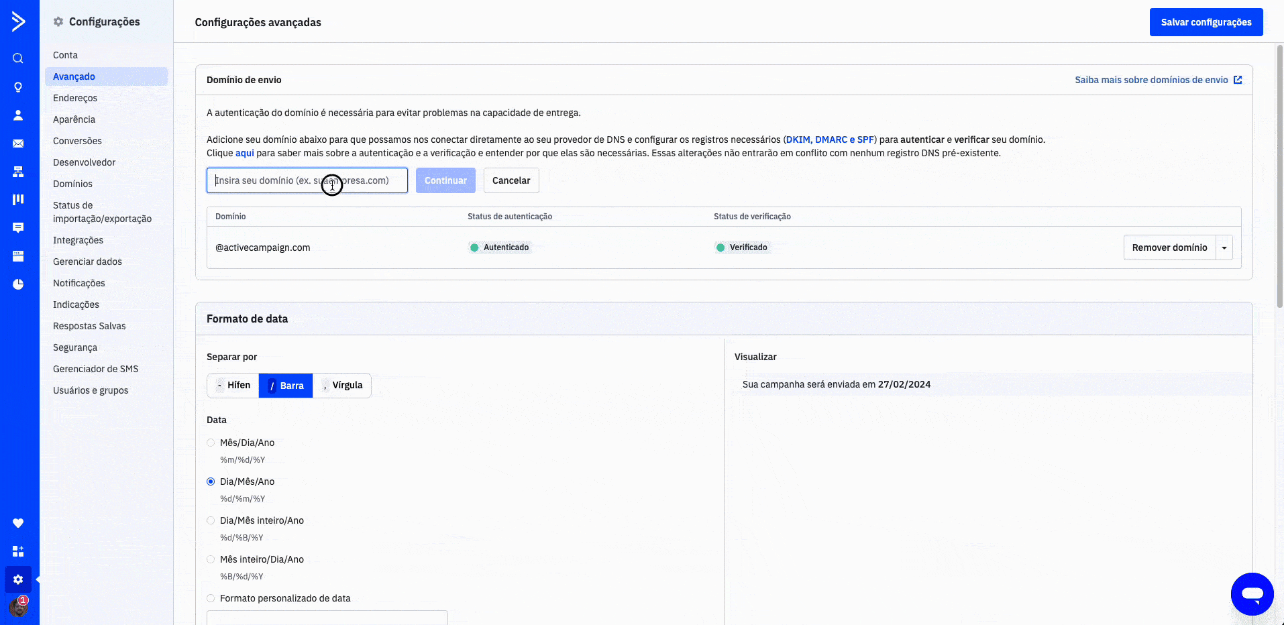The height and width of the screenshot is (625, 1284).
Task: Open Campaigns envelope icon in sidebar
Action: tap(18, 144)
